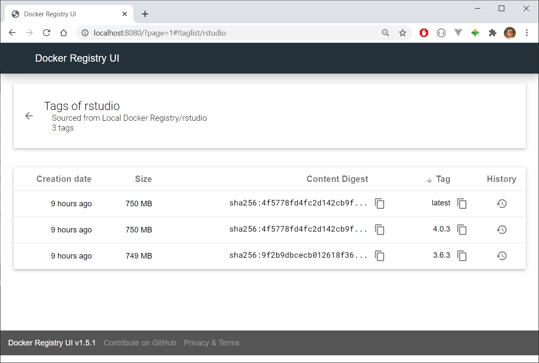539x363 pixels.
Task: Close the Docker Registry UI tab
Action: [x=125, y=14]
